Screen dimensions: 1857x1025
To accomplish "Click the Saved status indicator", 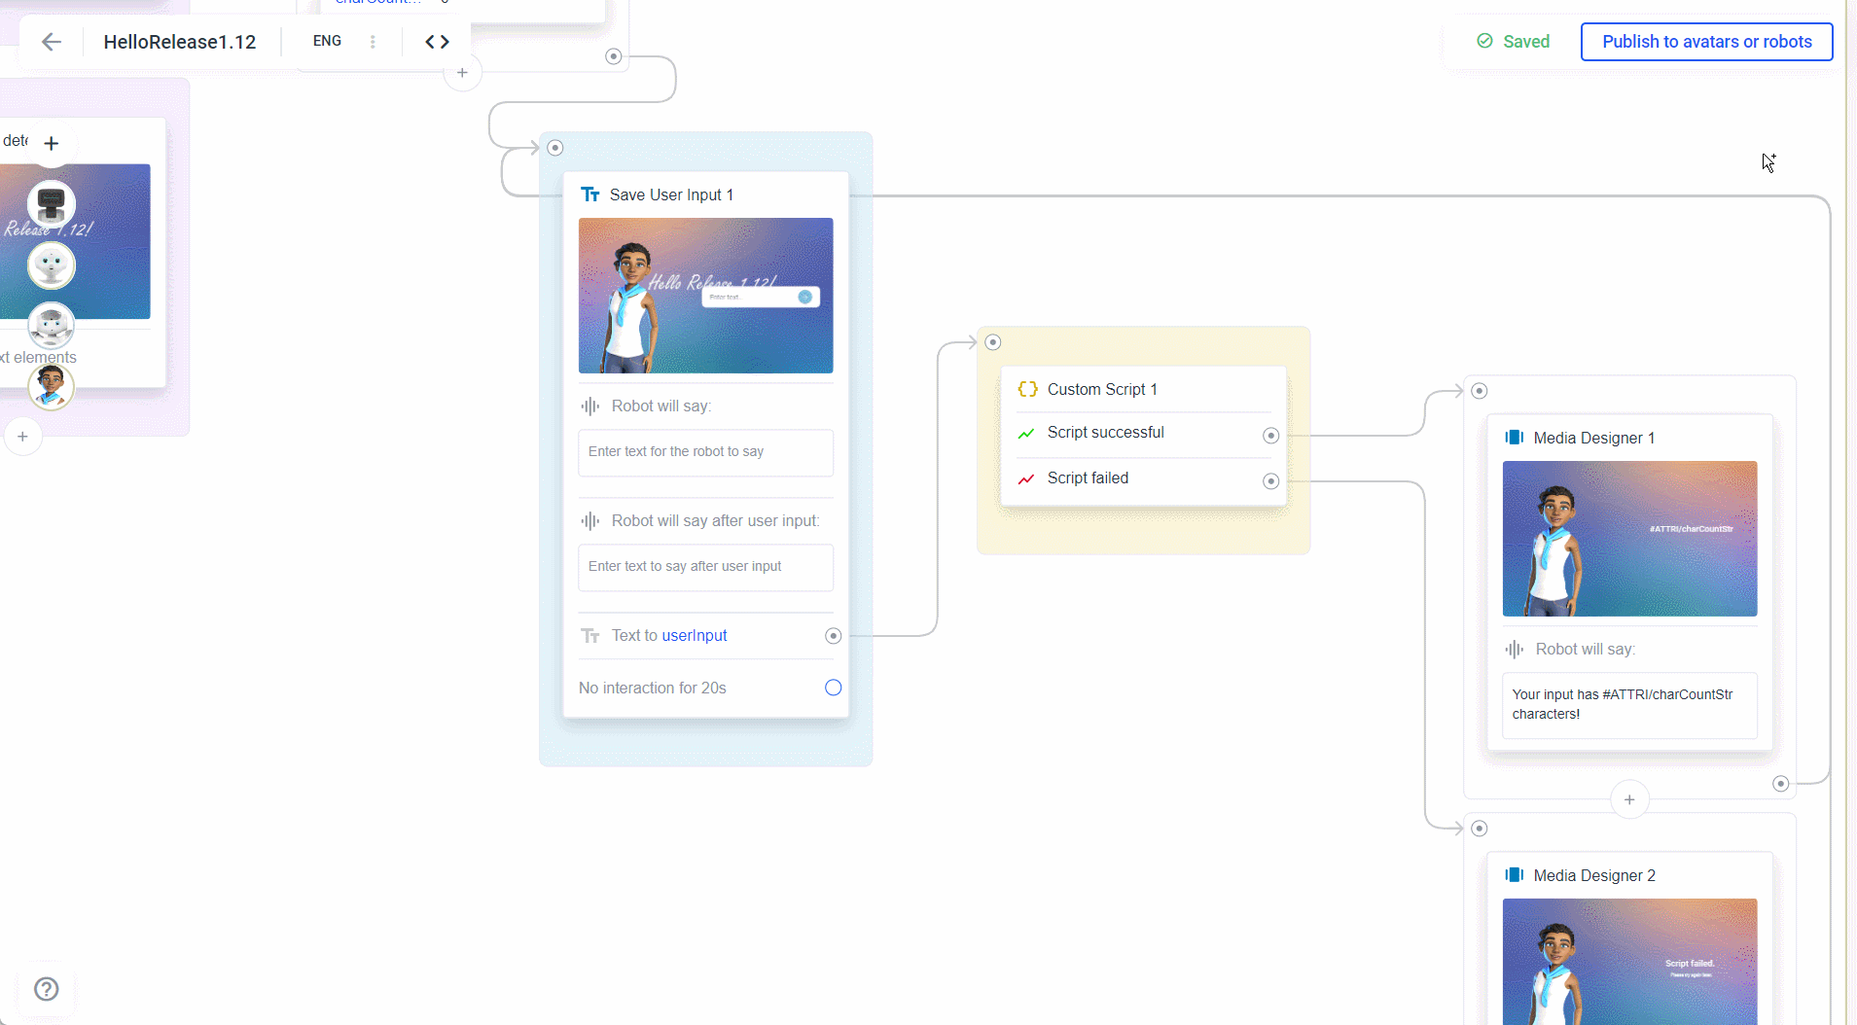I will point(1513,42).
